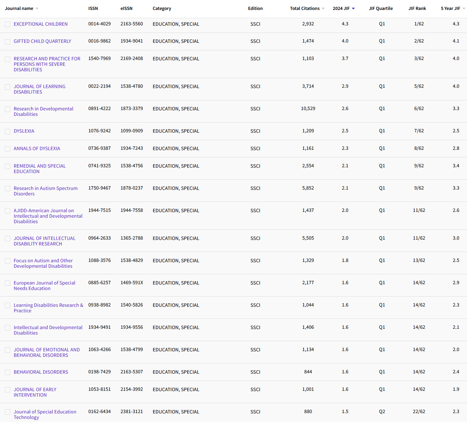Open JOURNAL OF INTELLECTUAL DISABILITY RESEARCH
The image size is (467, 422).
45,241
